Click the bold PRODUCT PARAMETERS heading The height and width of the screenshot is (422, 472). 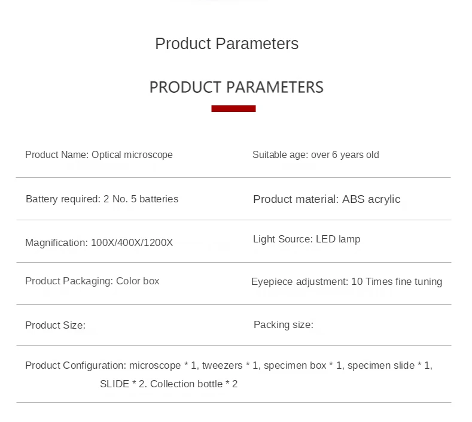click(236, 87)
